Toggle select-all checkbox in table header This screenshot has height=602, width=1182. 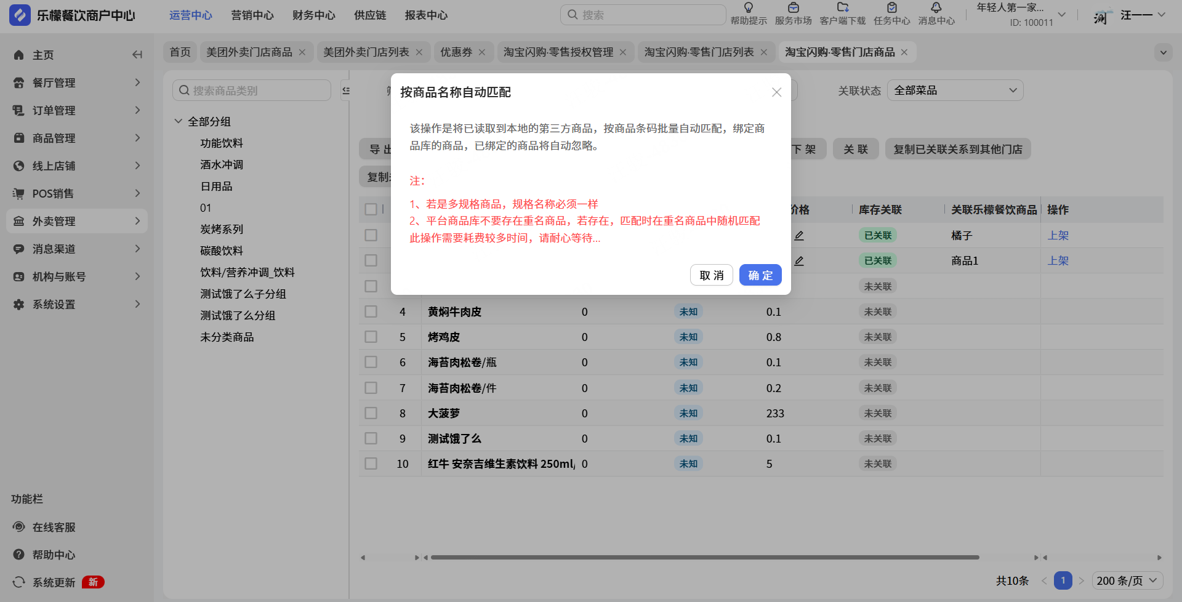point(371,209)
